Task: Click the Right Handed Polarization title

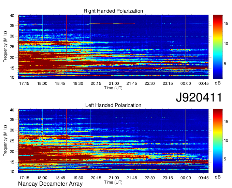Action: point(113,11)
